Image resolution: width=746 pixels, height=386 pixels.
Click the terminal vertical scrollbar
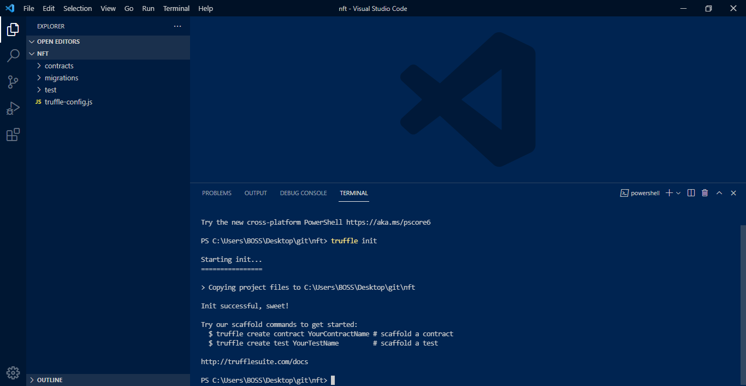[743, 305]
